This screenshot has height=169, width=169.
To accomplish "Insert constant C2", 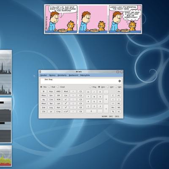I will tap(81, 95).
